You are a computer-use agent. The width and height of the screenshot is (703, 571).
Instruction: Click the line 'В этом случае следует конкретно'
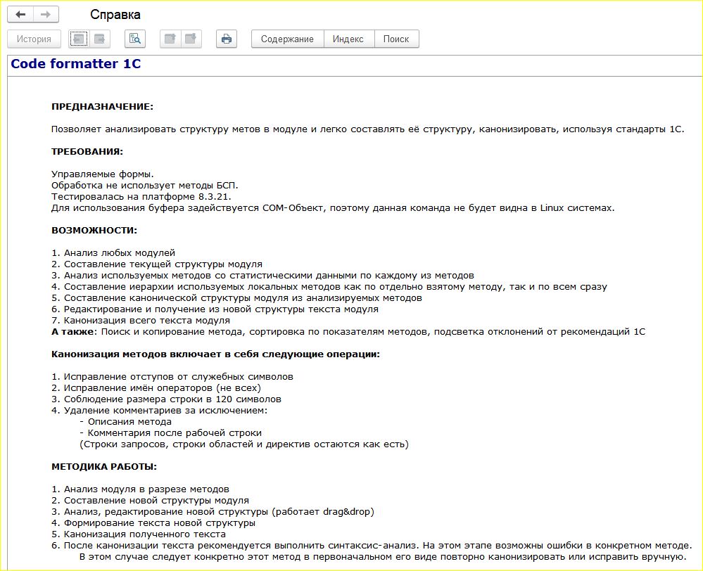point(383,557)
